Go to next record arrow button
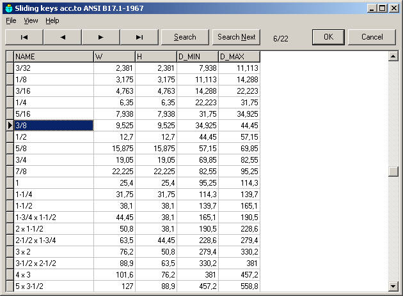 [x=101, y=37]
